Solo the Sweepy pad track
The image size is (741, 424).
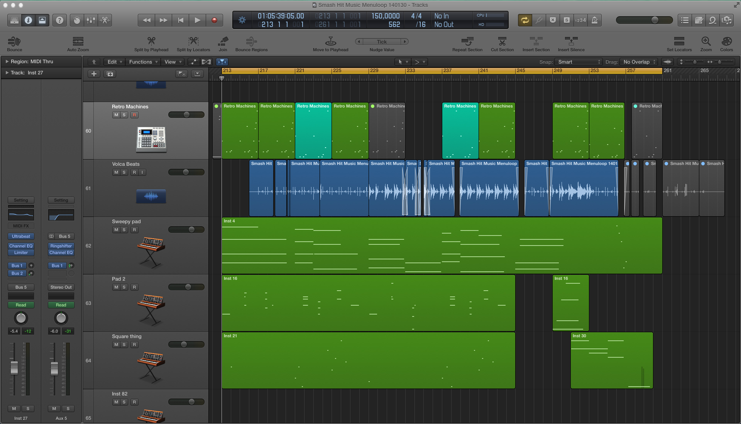[x=123, y=229]
